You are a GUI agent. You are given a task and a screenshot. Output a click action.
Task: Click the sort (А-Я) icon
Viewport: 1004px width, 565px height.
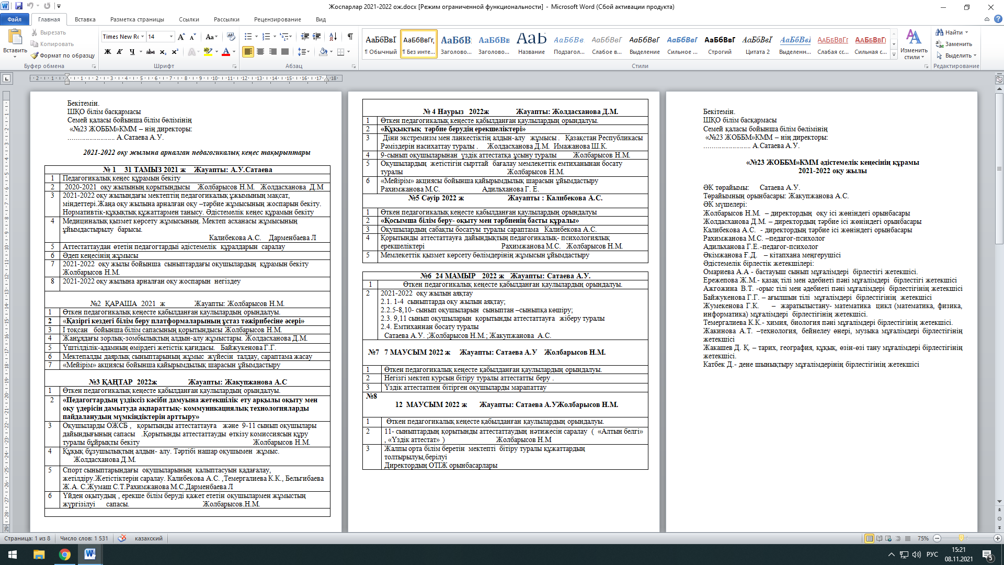click(x=332, y=37)
